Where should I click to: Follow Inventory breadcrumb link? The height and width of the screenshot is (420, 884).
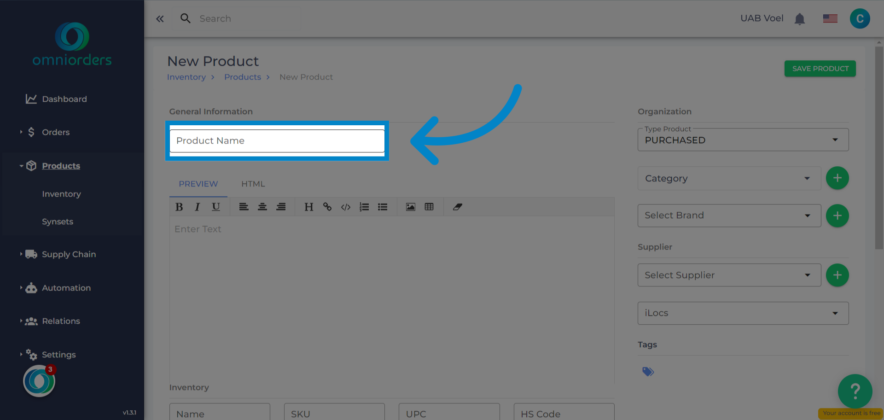pos(186,77)
